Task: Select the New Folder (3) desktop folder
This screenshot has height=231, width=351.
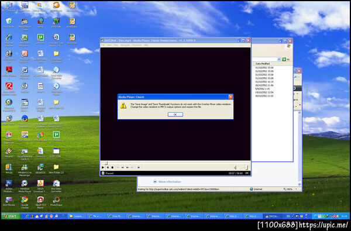Action: point(56,169)
